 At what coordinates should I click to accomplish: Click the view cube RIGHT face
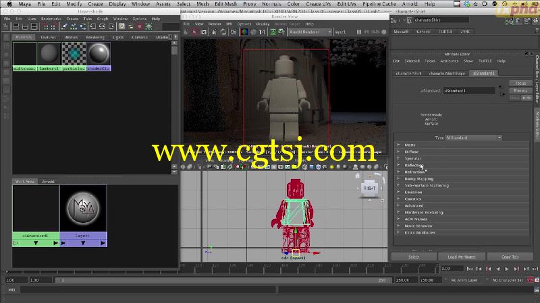pyautogui.click(x=369, y=189)
